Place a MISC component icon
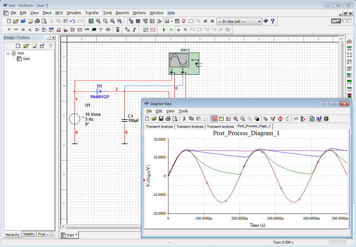This screenshot has width=356, height=247. [x=87, y=30]
